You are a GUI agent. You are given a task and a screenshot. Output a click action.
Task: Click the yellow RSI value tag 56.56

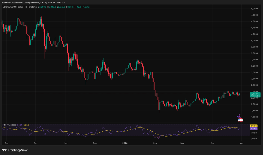tap(254, 126)
